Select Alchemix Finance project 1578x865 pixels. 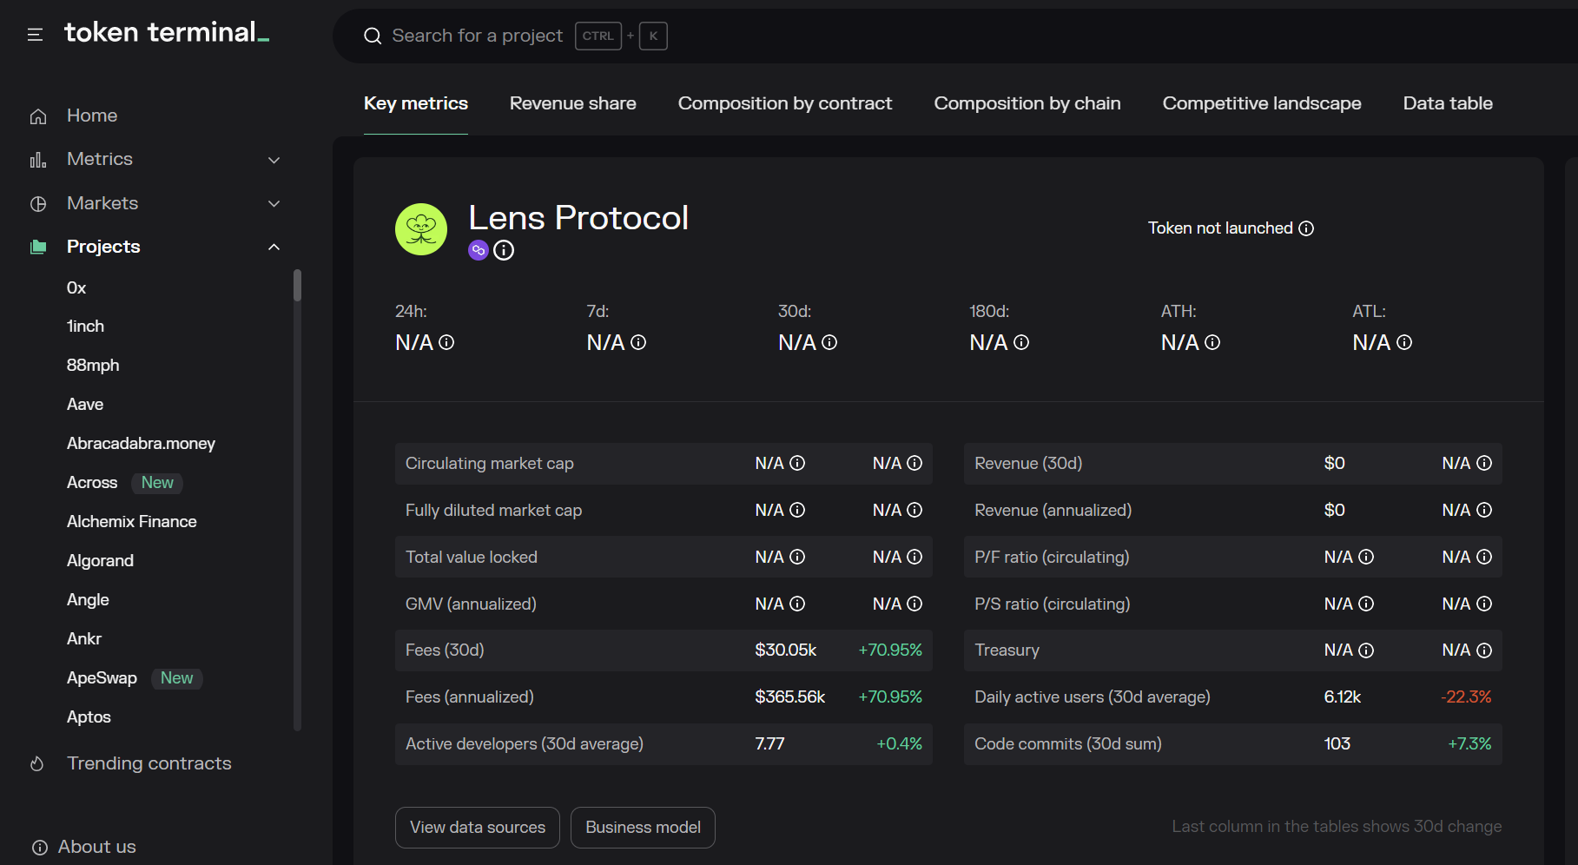pos(132,522)
